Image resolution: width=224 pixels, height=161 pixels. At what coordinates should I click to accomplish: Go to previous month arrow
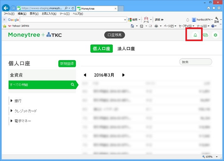point(85,75)
